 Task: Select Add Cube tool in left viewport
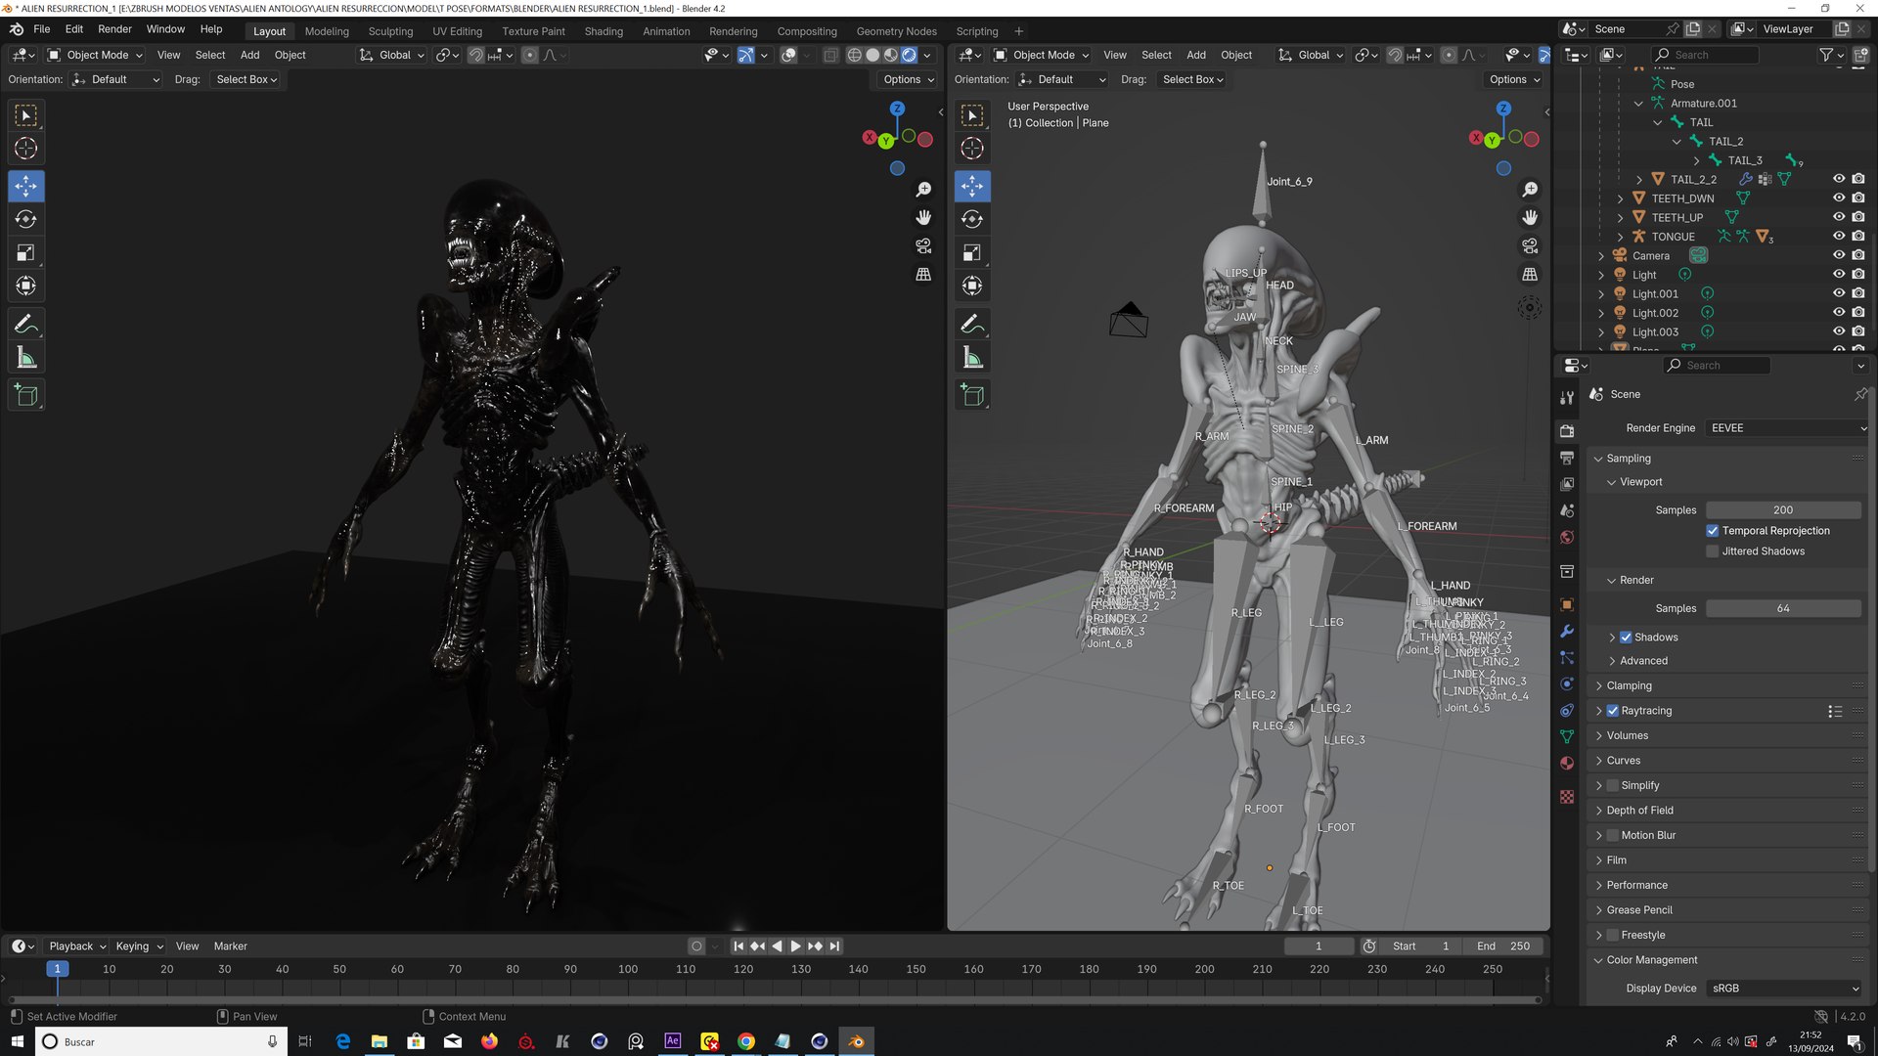[26, 395]
